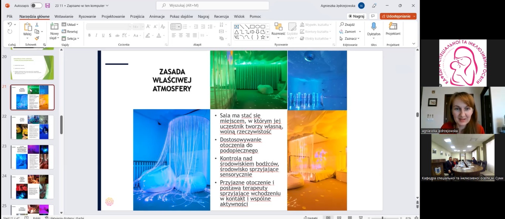This screenshot has width=505, height=219.
Task: Toggle the Autozapis autosave switch
Action: [x=36, y=6]
